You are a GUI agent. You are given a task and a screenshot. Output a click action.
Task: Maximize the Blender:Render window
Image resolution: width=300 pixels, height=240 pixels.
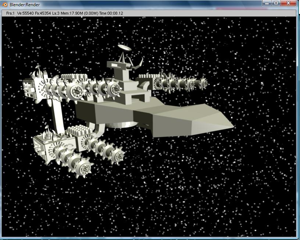click(x=276, y=3)
